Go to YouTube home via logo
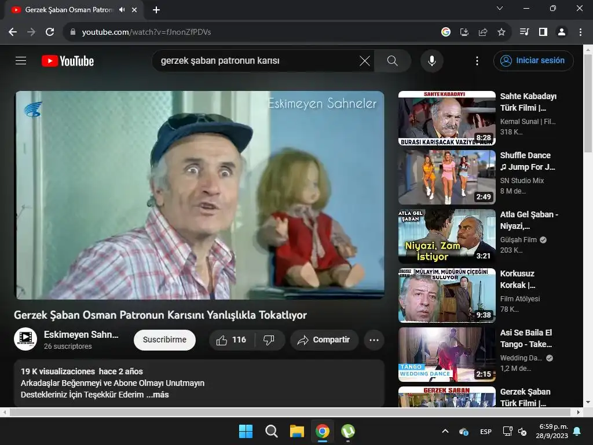Viewport: 593px width, 445px height. tap(68, 61)
